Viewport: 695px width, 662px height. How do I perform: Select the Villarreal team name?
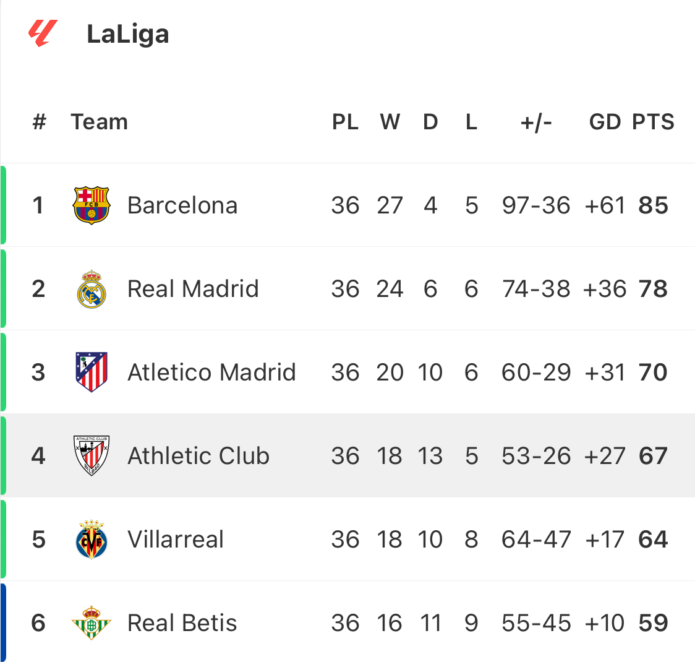176,539
